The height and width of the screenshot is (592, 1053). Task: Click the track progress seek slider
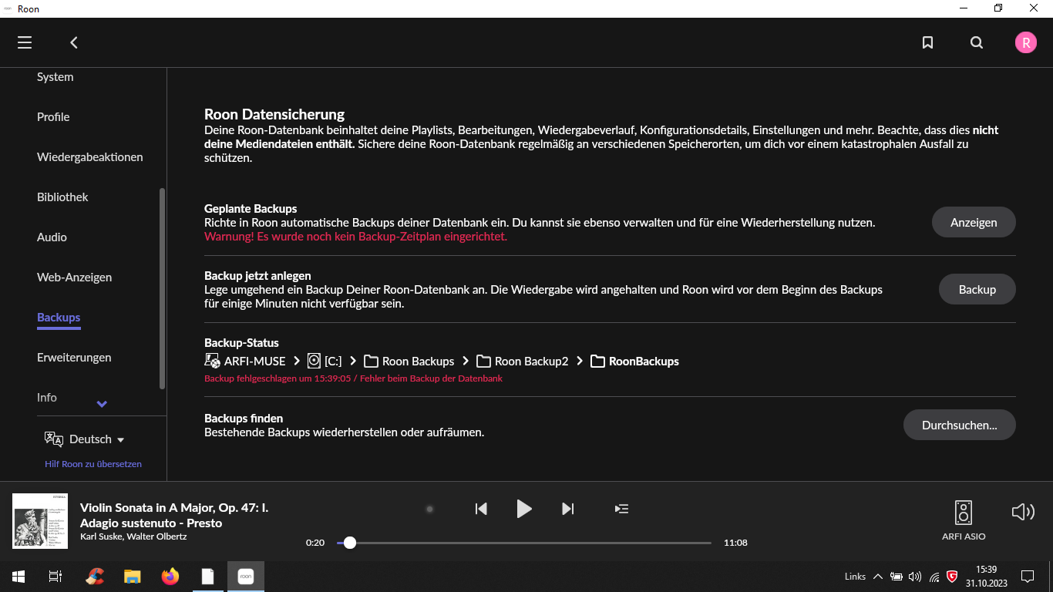pos(524,543)
